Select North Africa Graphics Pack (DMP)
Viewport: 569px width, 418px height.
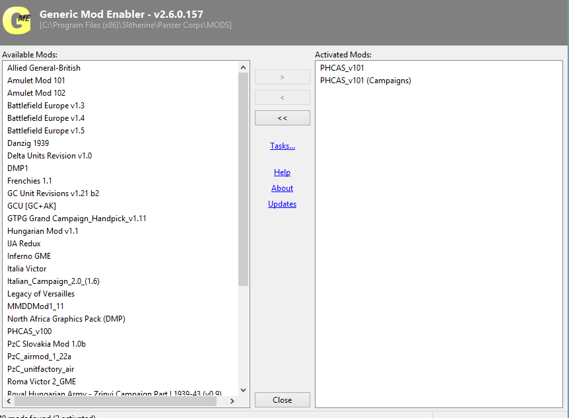pyautogui.click(x=66, y=319)
